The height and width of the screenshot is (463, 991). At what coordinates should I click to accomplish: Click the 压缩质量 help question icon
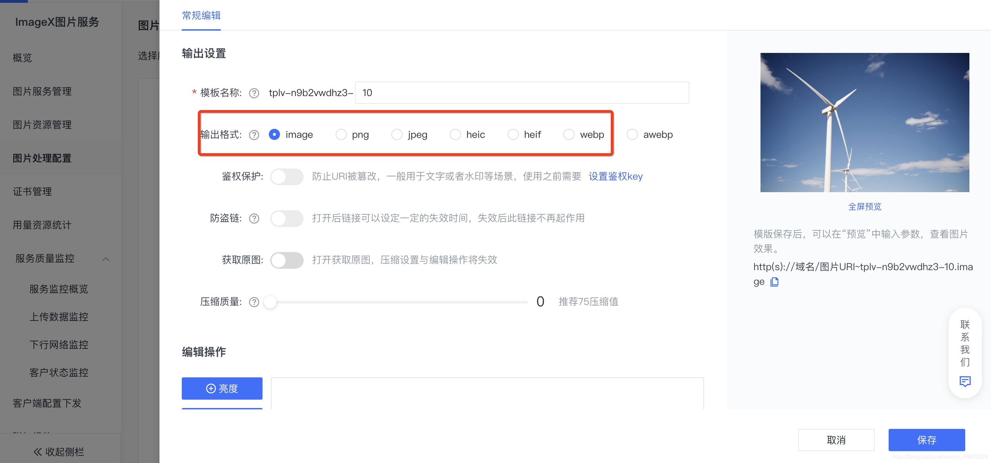point(254,302)
